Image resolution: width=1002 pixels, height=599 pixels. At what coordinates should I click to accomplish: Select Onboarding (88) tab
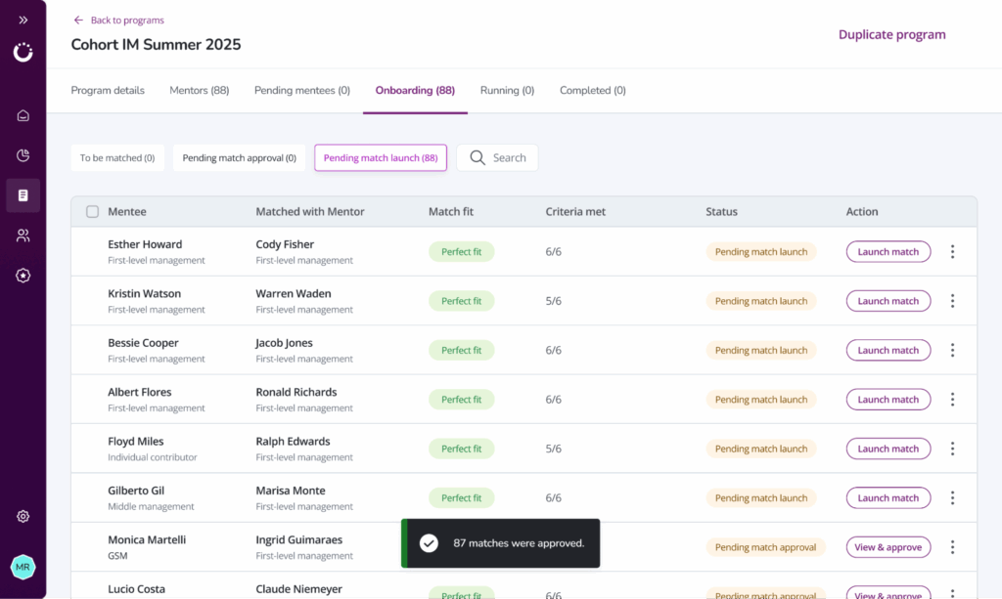(415, 90)
